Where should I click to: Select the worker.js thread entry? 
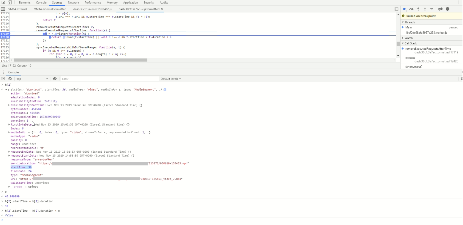[x=432, y=33]
